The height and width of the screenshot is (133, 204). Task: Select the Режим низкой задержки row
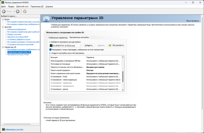(85, 70)
